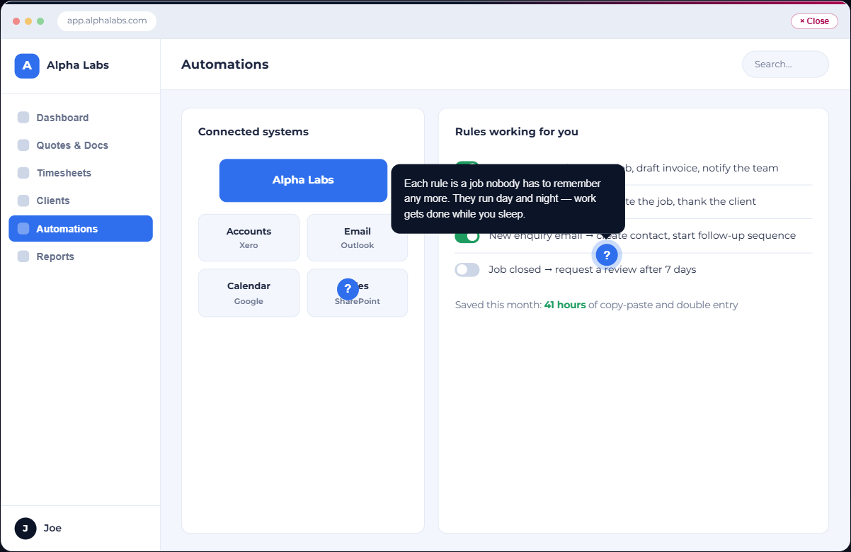Open the Reports section
Viewport: 851px width, 552px height.
coord(81,257)
